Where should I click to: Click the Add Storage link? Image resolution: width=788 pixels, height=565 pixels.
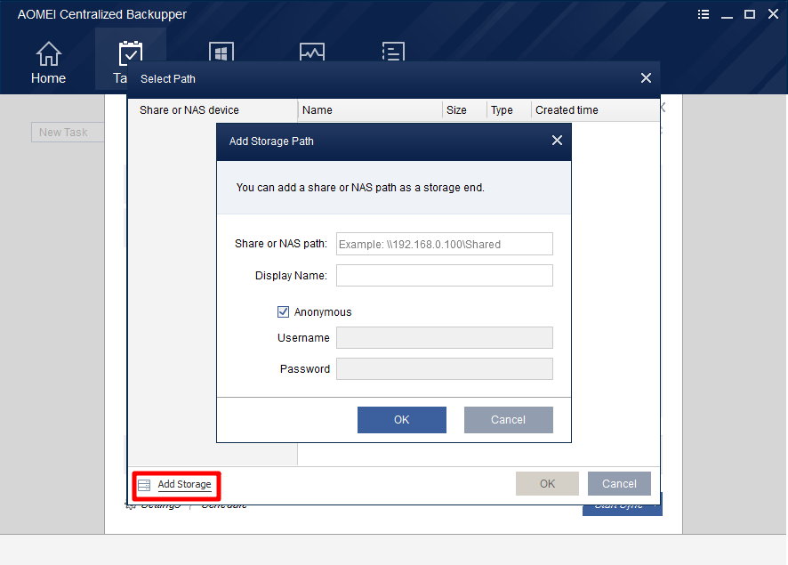[x=184, y=484]
